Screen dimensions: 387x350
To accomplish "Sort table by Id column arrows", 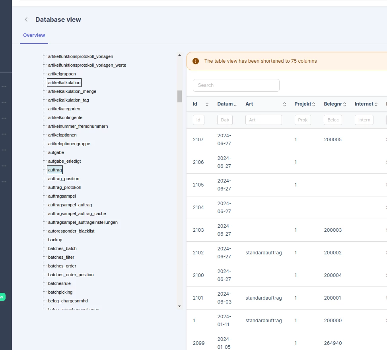I will [x=207, y=104].
